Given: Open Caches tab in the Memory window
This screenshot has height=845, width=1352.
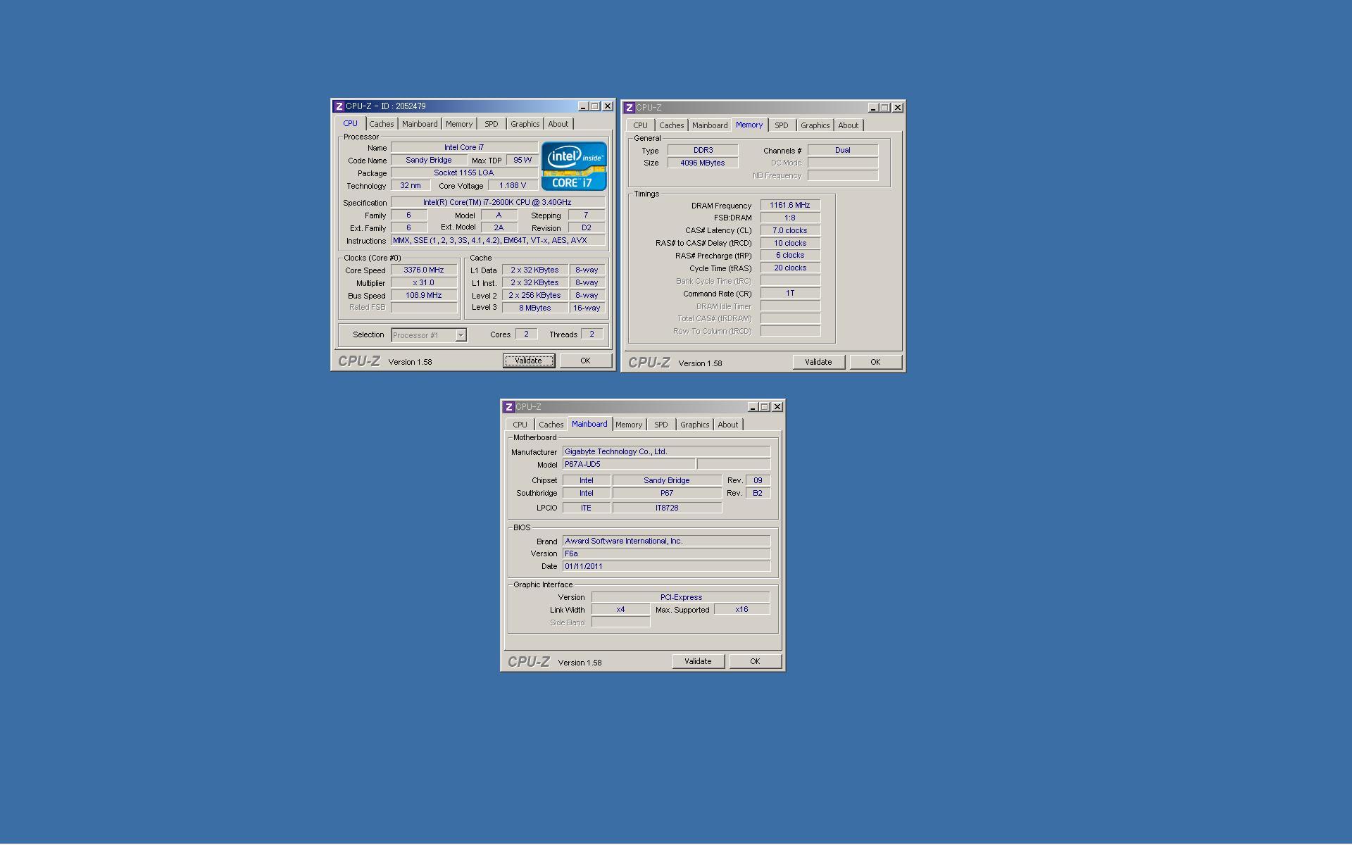Looking at the screenshot, I should click(672, 125).
